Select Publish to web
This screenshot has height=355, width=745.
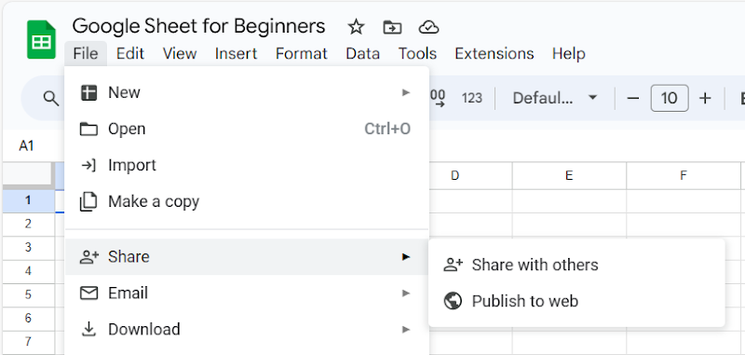[576, 301]
